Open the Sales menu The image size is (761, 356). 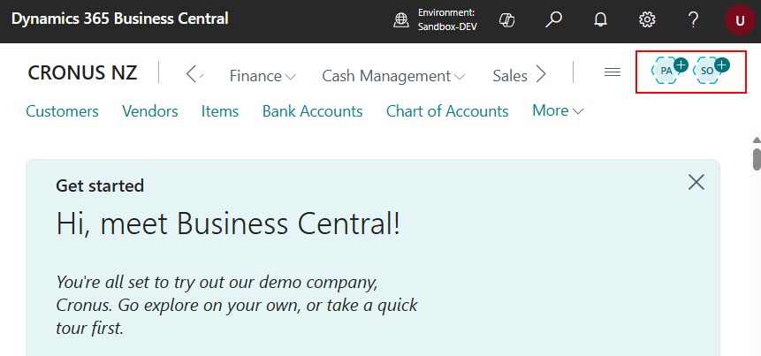[x=510, y=76]
